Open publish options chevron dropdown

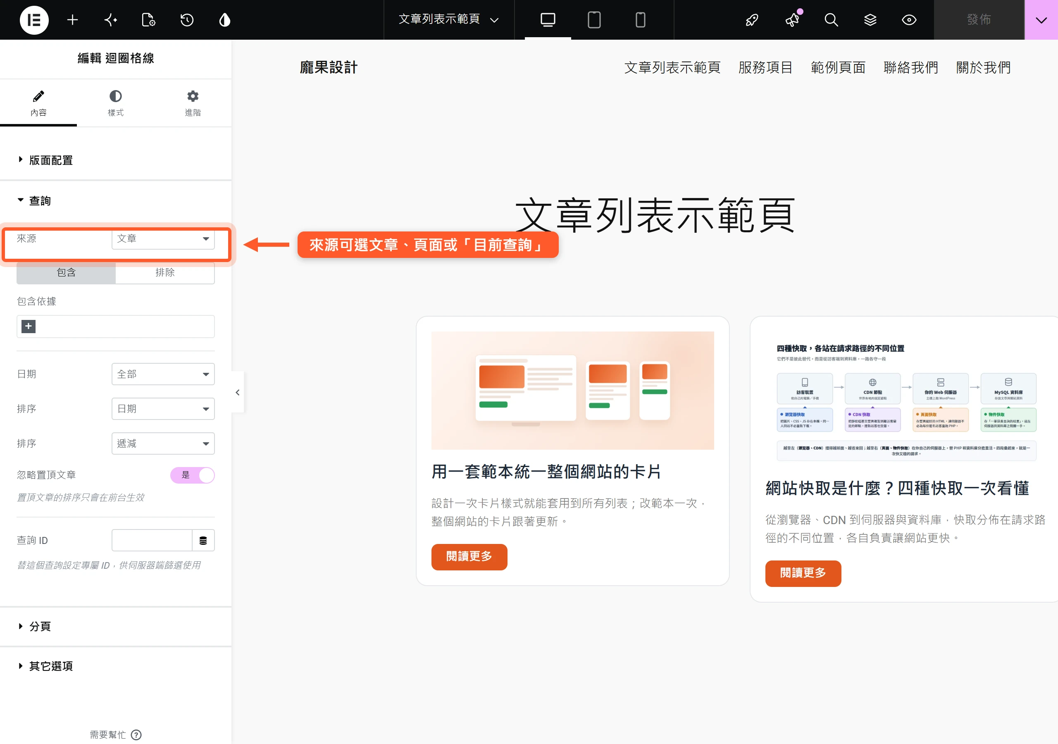pyautogui.click(x=1041, y=20)
